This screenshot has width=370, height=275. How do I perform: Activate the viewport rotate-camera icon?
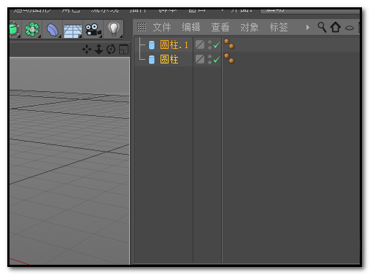point(111,50)
